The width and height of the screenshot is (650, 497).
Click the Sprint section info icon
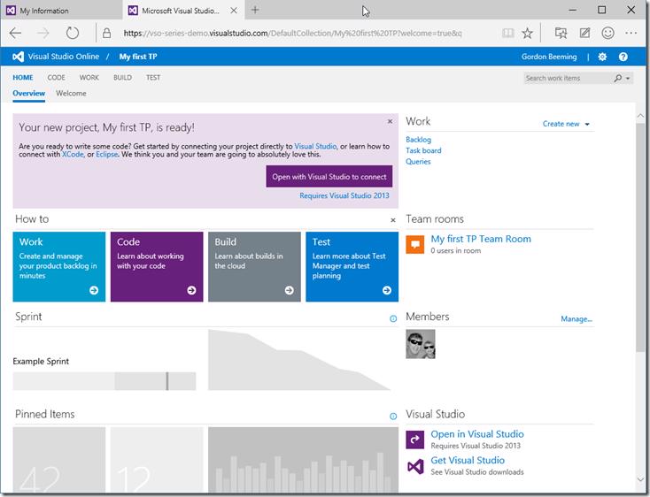coord(393,318)
